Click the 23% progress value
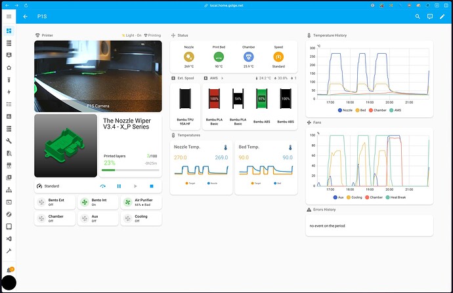 click(x=110, y=163)
